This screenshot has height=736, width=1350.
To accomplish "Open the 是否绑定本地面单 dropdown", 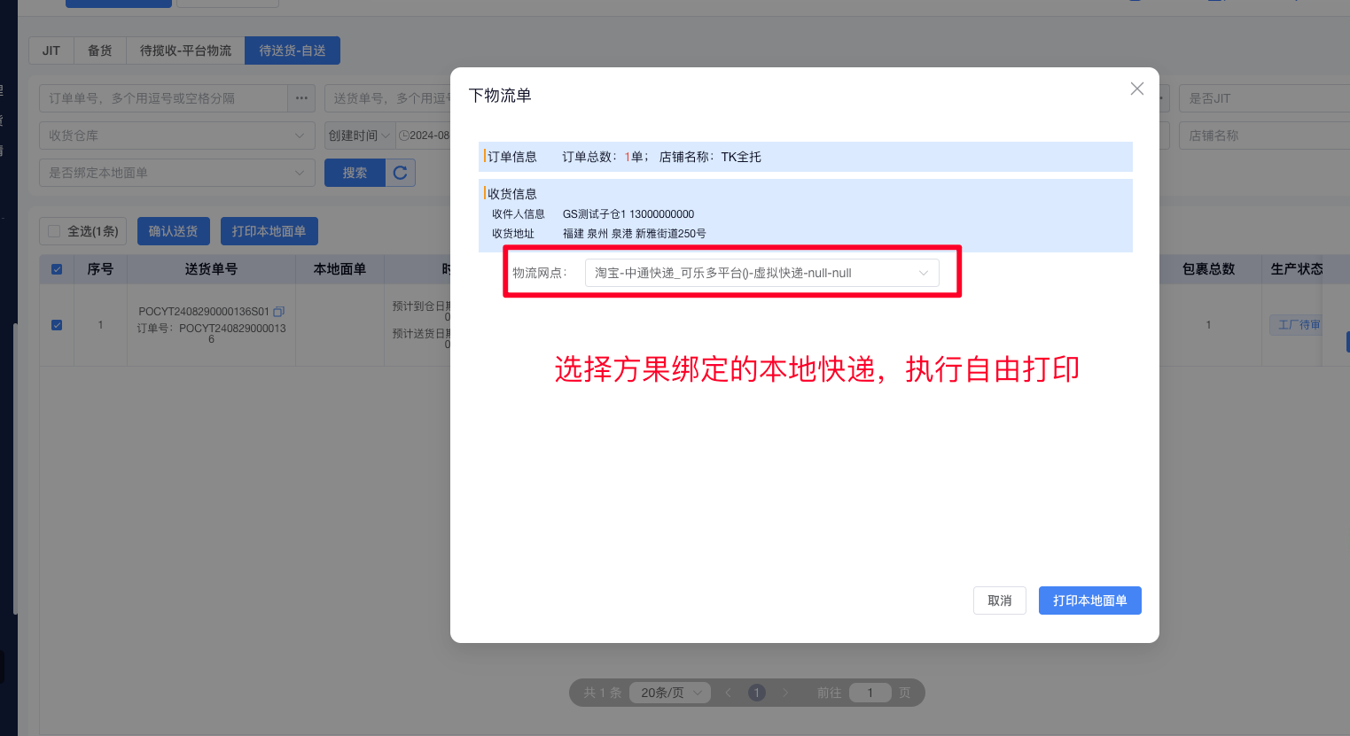I will pyautogui.click(x=177, y=173).
